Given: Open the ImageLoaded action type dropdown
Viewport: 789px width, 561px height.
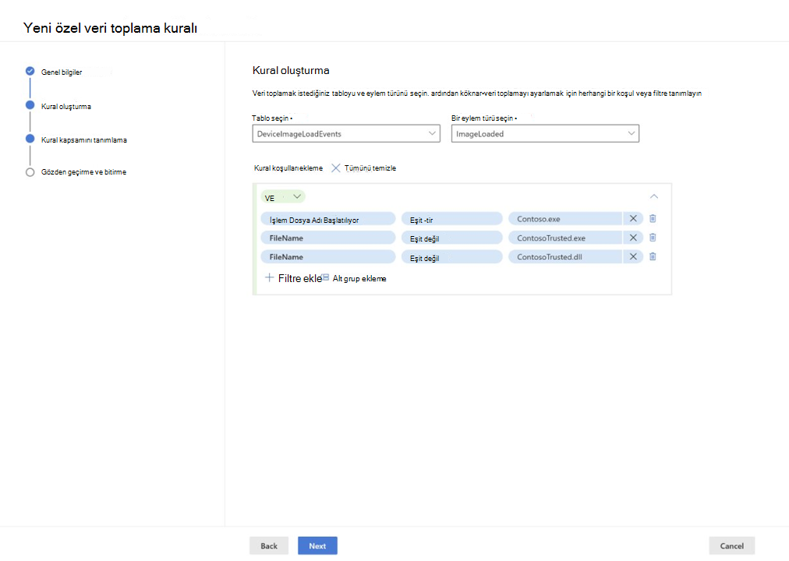Looking at the screenshot, I should [545, 134].
